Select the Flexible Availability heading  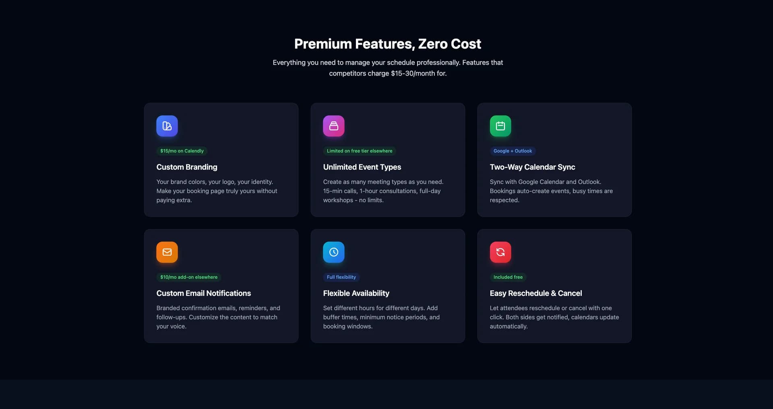[356, 293]
